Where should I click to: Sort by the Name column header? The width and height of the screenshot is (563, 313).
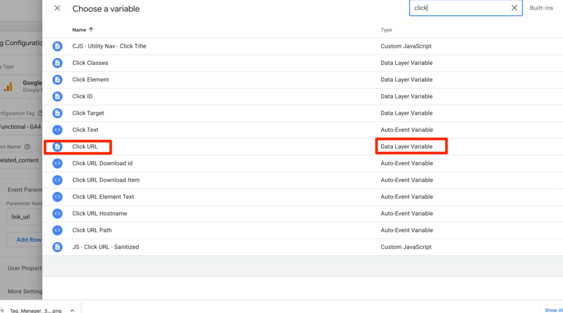click(x=82, y=30)
